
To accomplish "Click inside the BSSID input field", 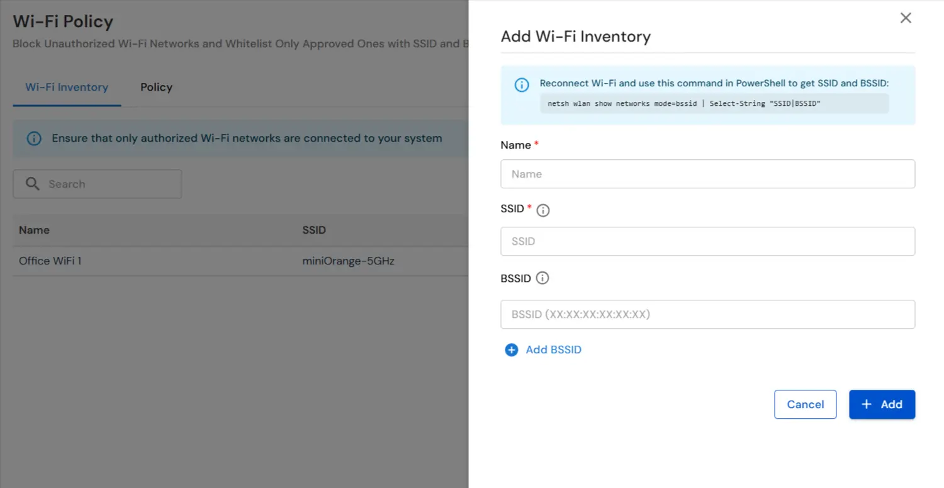I will pyautogui.click(x=707, y=314).
